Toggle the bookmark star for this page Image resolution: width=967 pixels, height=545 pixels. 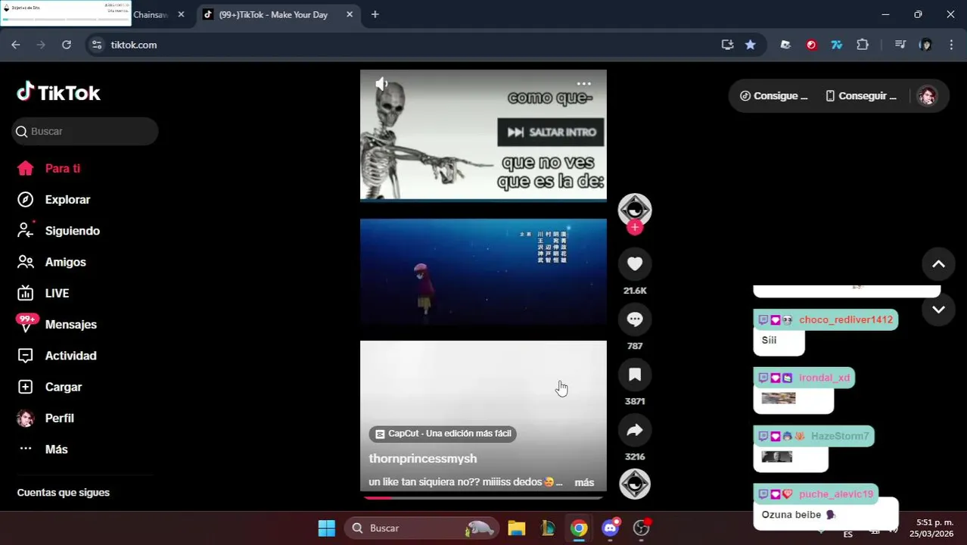(x=750, y=45)
